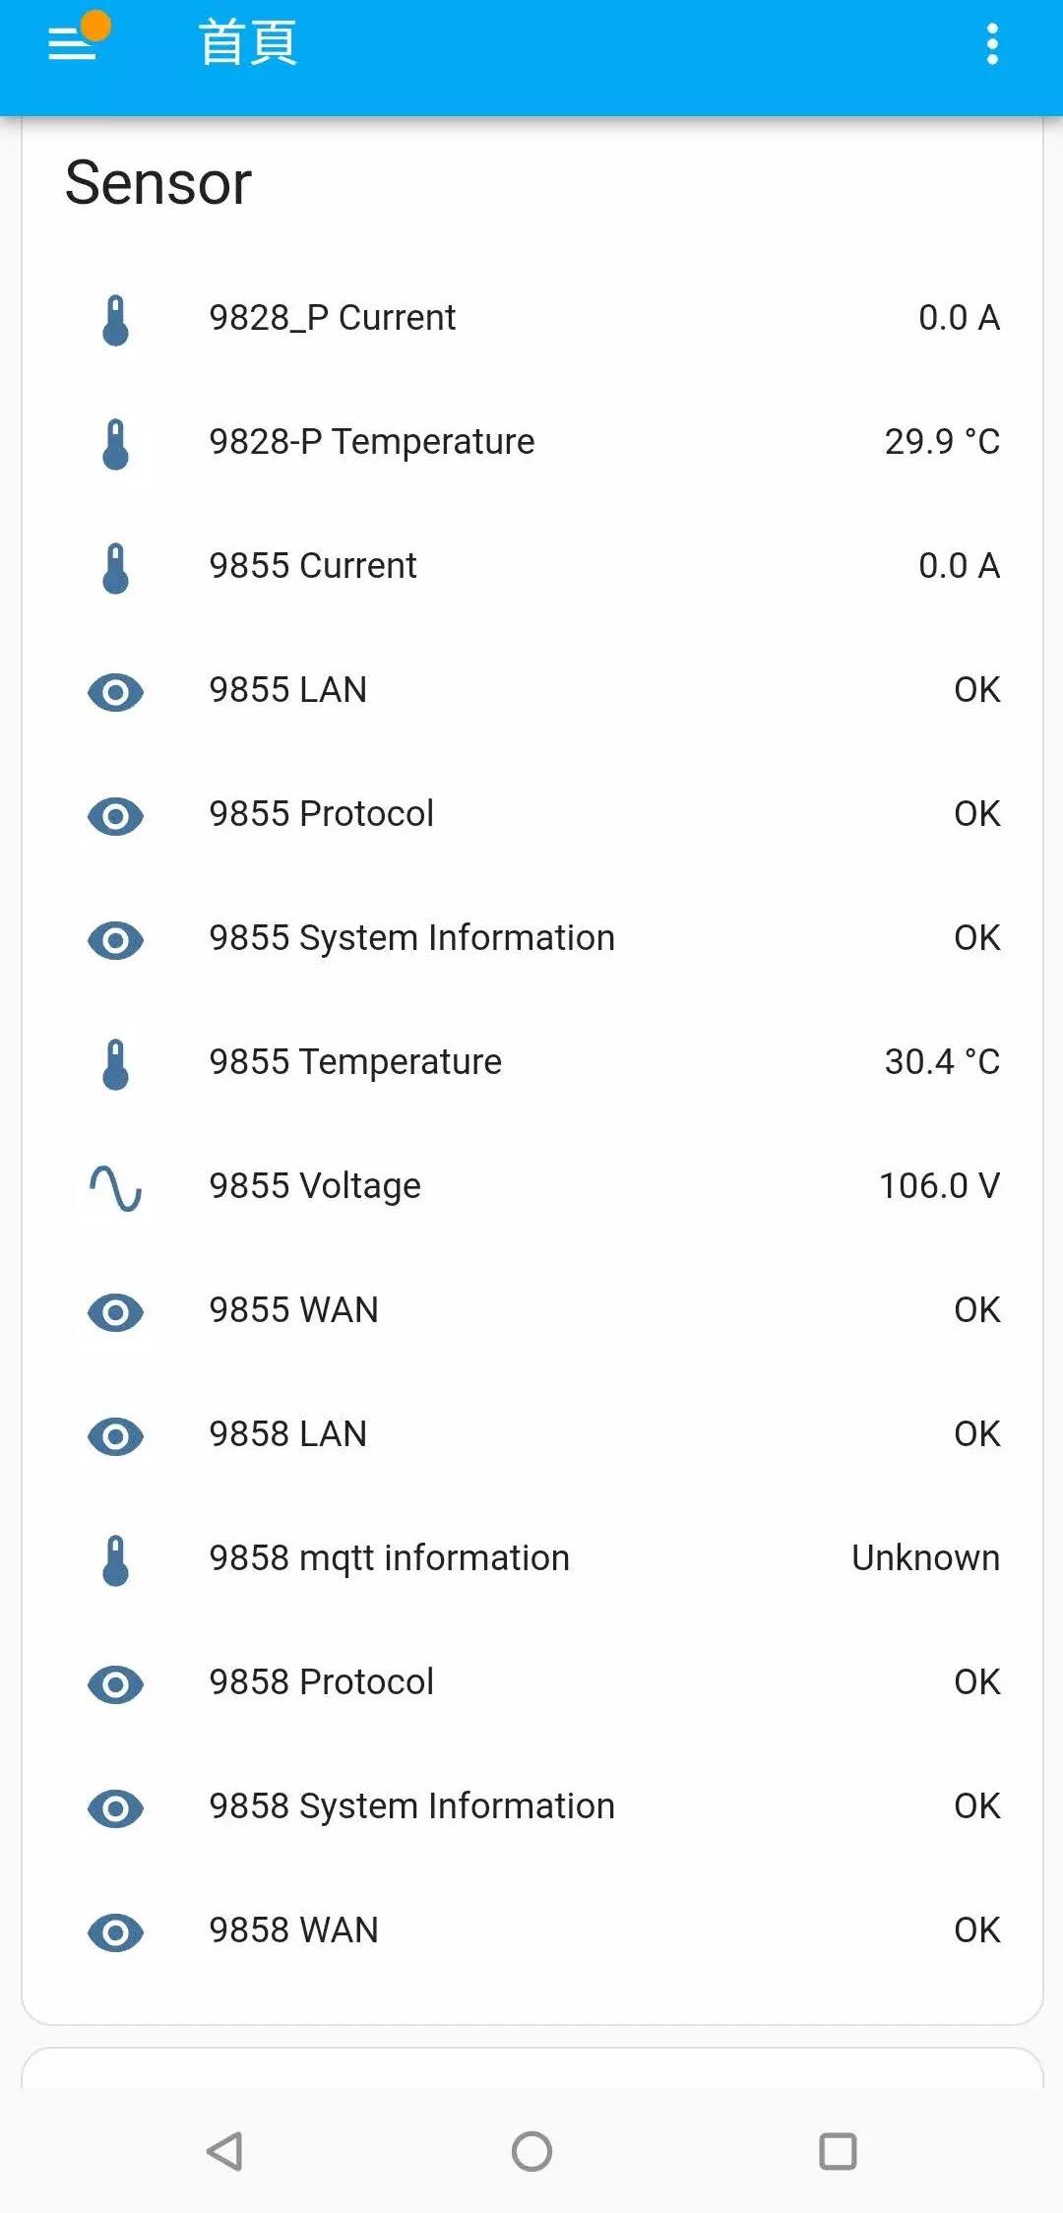The image size is (1063, 2213).
Task: Select the 9858 Protocol sensor row
Action: [321, 1682]
